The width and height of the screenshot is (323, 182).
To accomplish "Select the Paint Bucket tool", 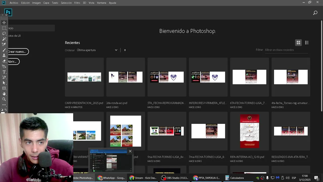I will point(4,66).
